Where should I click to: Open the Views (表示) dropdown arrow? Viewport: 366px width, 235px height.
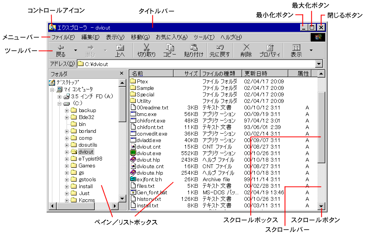(x=311, y=50)
